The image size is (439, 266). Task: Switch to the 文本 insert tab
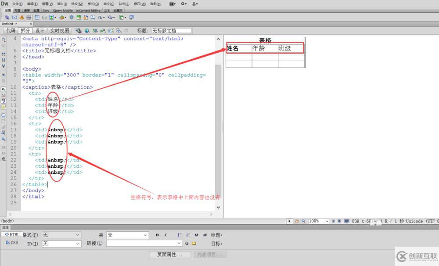coord(107,11)
